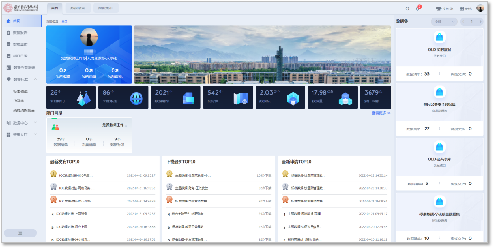Click the campus banner photo
The width and height of the screenshot is (493, 248).
[263, 55]
